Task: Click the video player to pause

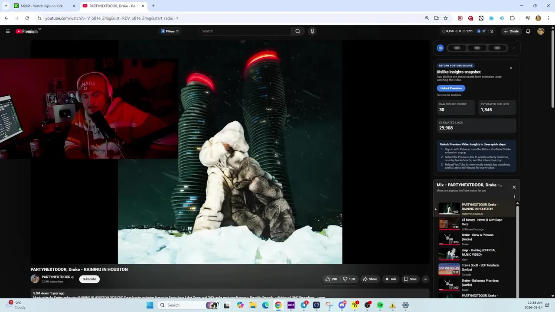Action: (230, 152)
